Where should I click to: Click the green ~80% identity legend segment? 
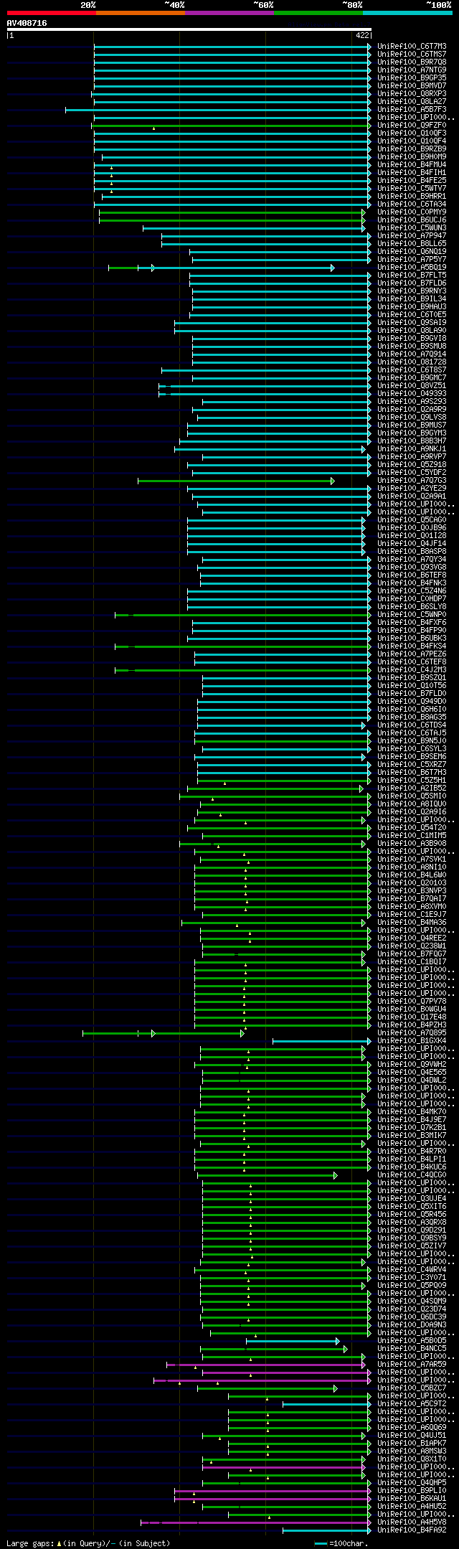(x=318, y=13)
